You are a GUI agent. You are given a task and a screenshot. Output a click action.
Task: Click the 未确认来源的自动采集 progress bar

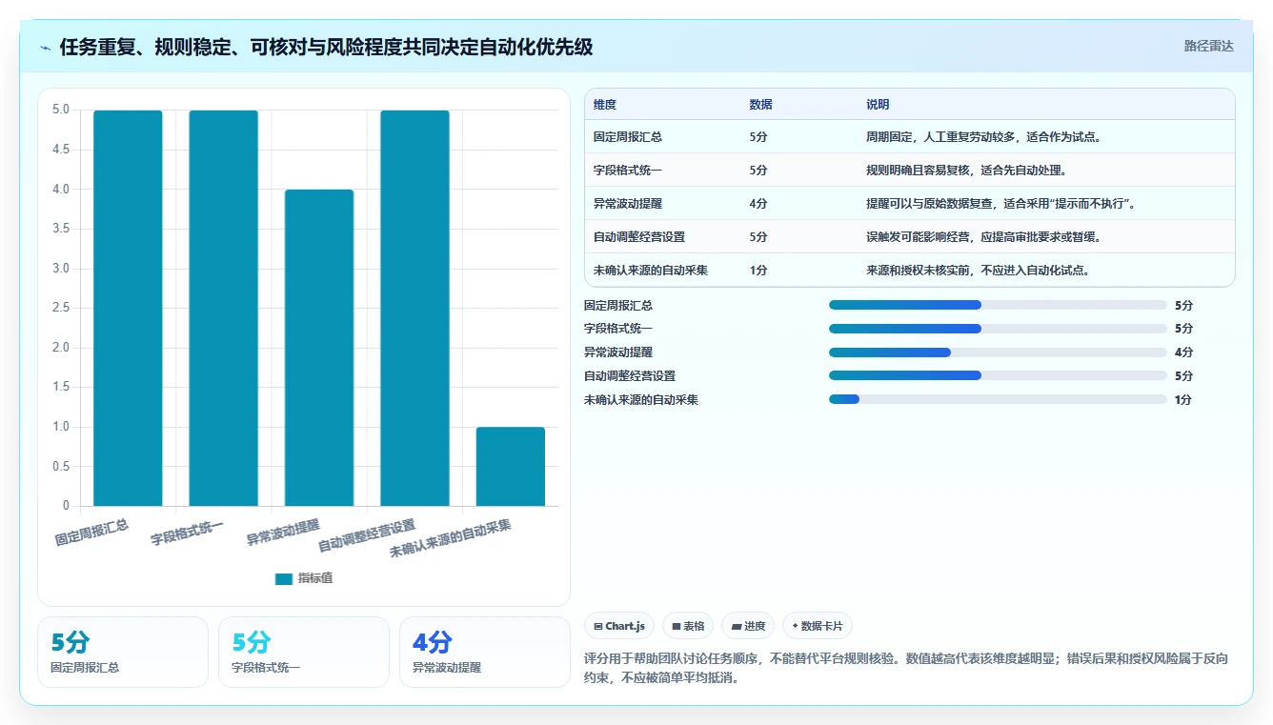pyautogui.click(x=998, y=399)
